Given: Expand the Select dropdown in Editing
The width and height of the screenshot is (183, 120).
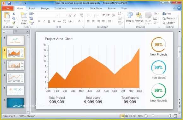Looking at the screenshot, I should 174,23.
